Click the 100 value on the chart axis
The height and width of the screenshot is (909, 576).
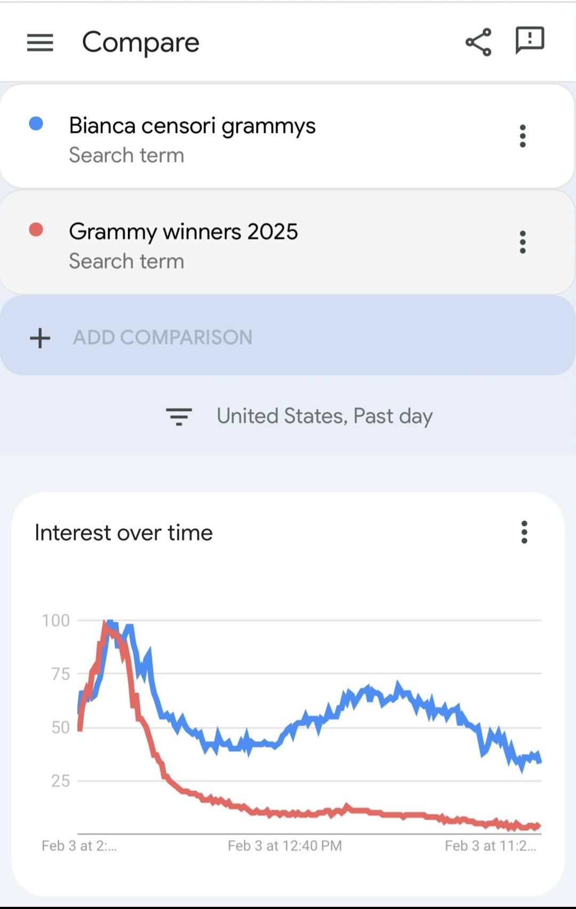56,621
